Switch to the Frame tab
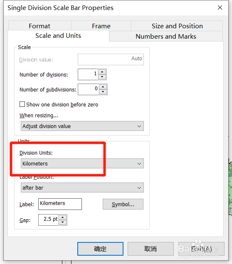232x264 pixels. click(x=101, y=26)
